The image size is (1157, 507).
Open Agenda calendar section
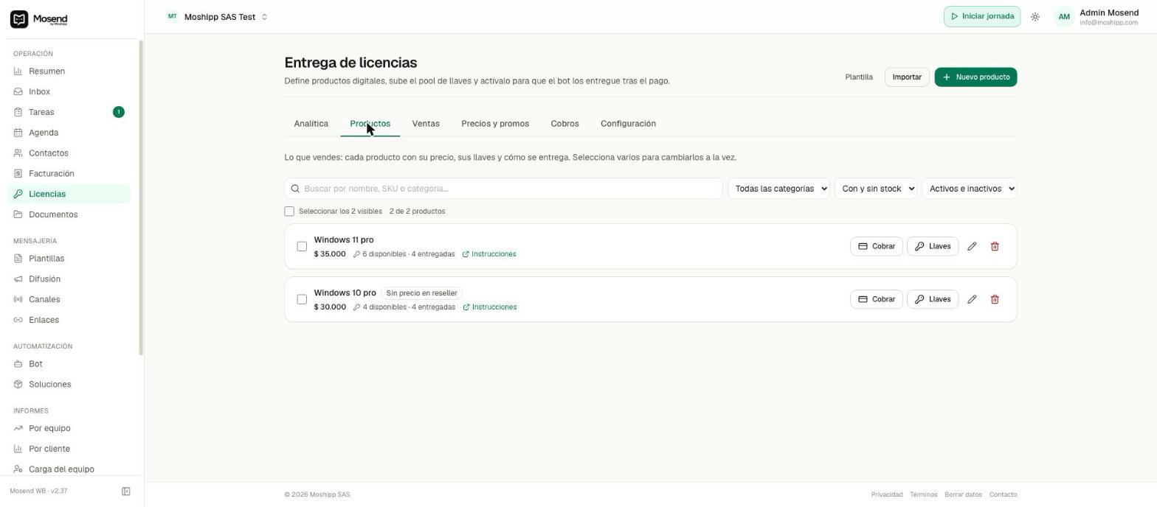69,133
